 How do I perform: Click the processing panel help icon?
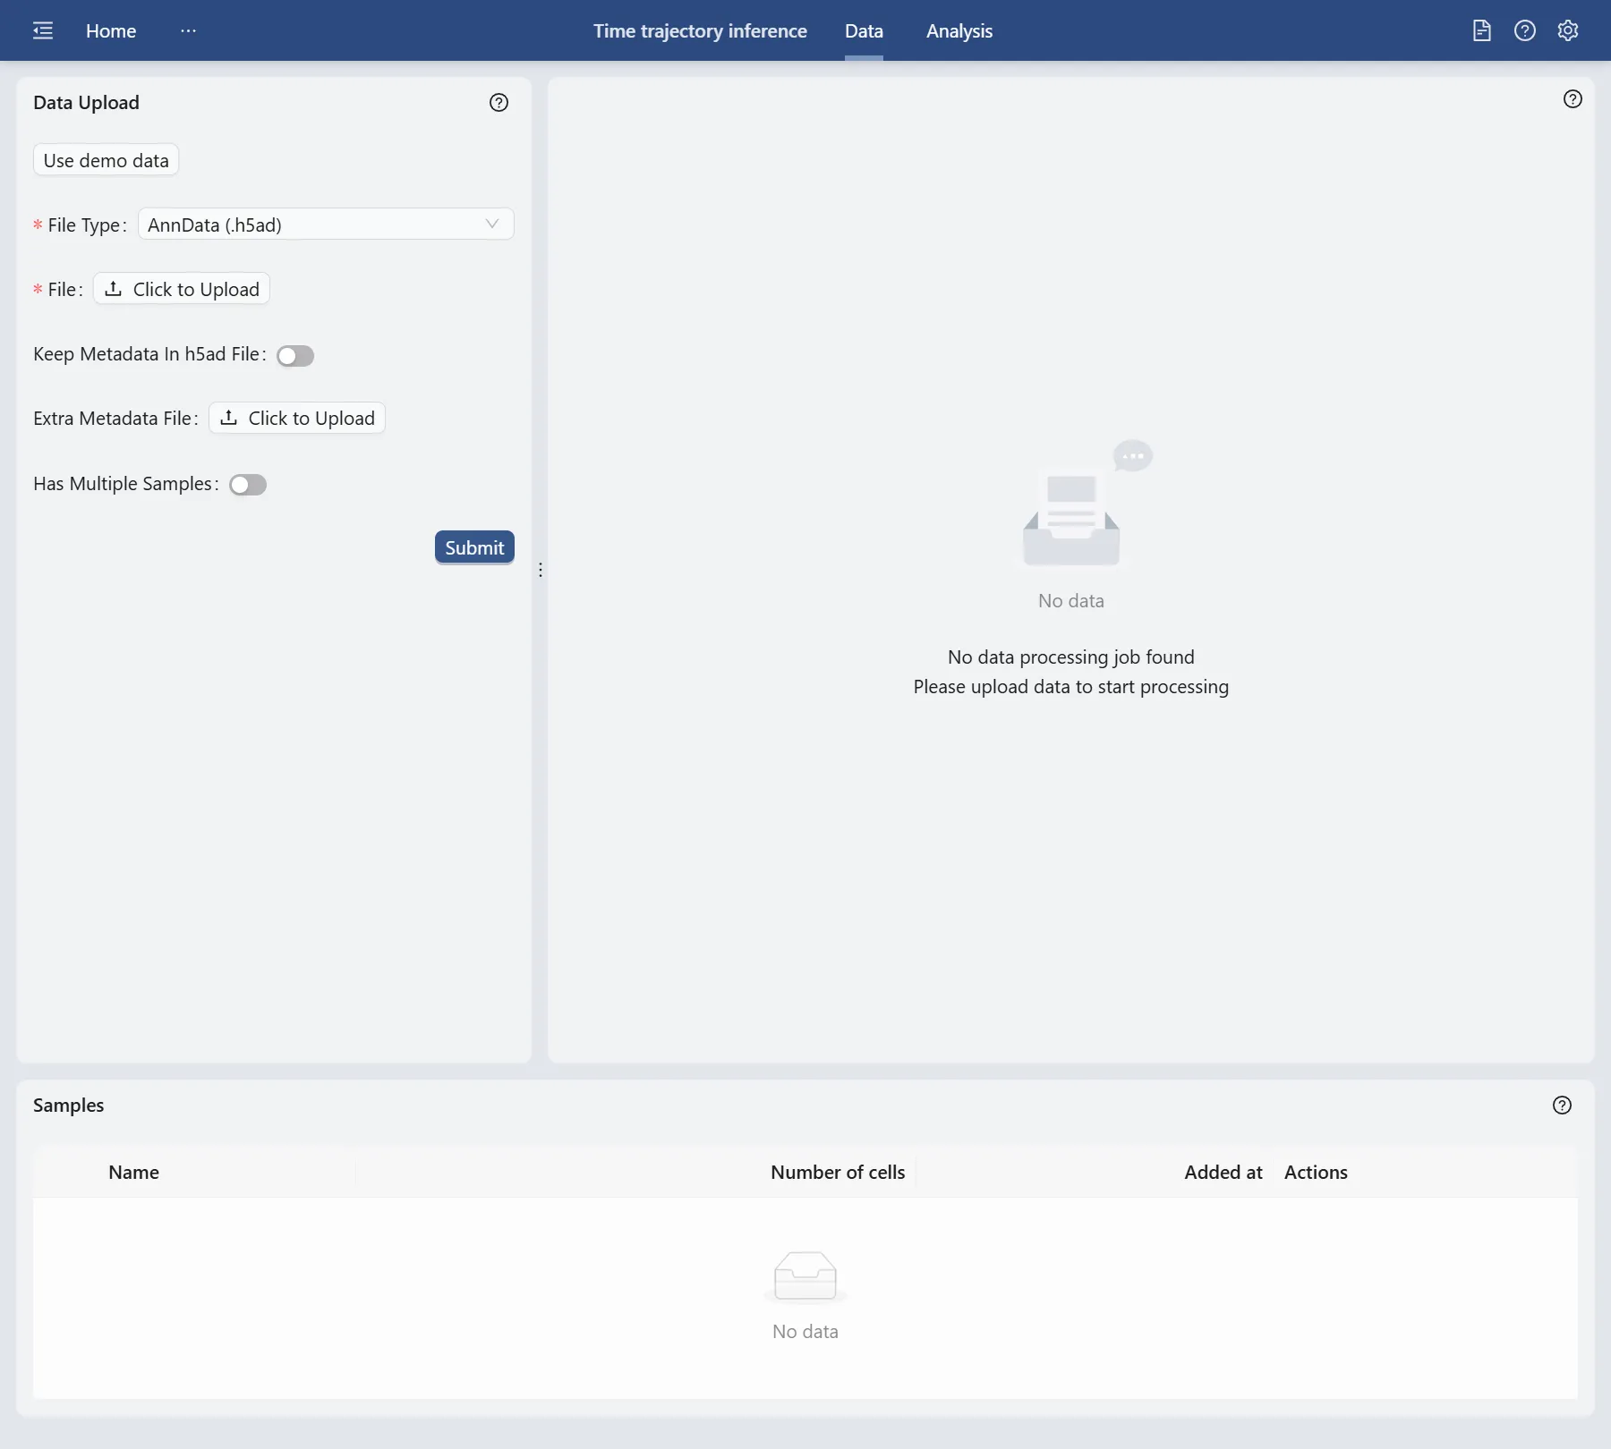click(1572, 99)
